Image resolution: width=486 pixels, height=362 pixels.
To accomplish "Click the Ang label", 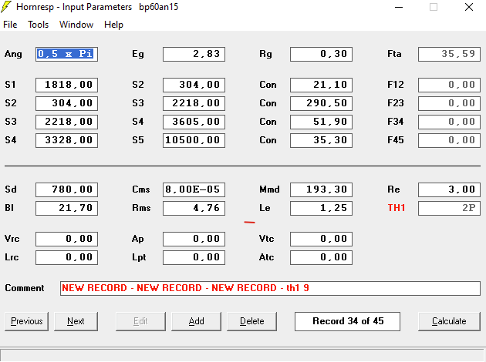I will point(13,55).
